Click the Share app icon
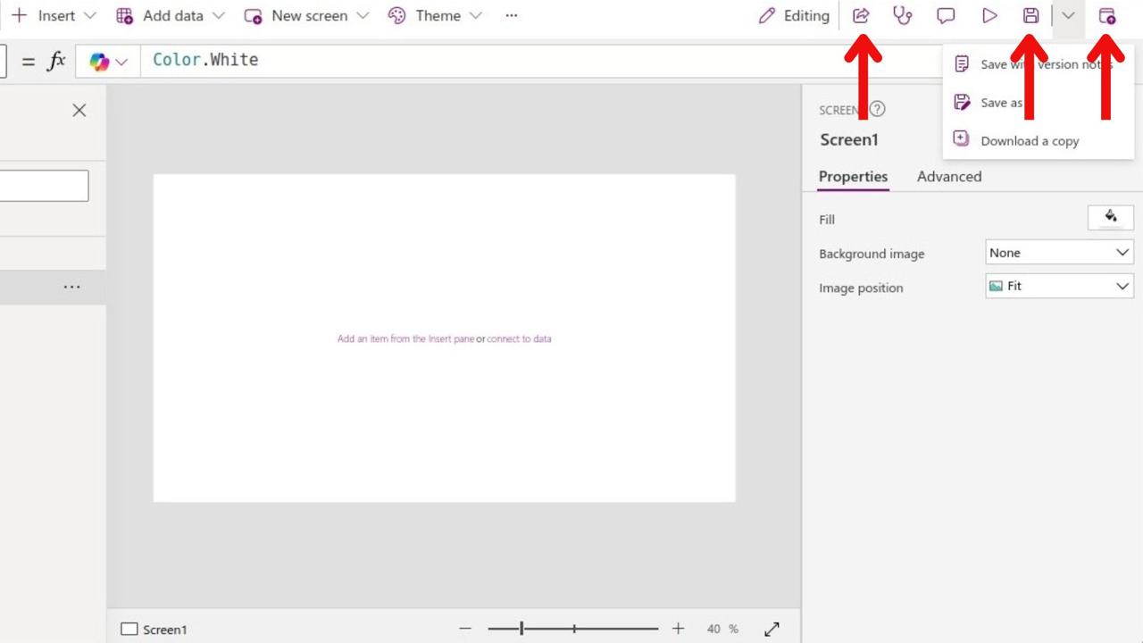This screenshot has height=643, width=1143. coord(861,16)
